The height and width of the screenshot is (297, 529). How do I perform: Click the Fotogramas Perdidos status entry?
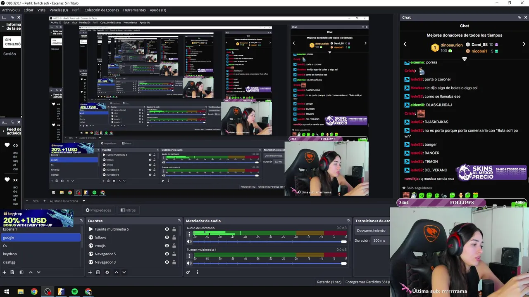click(367, 282)
